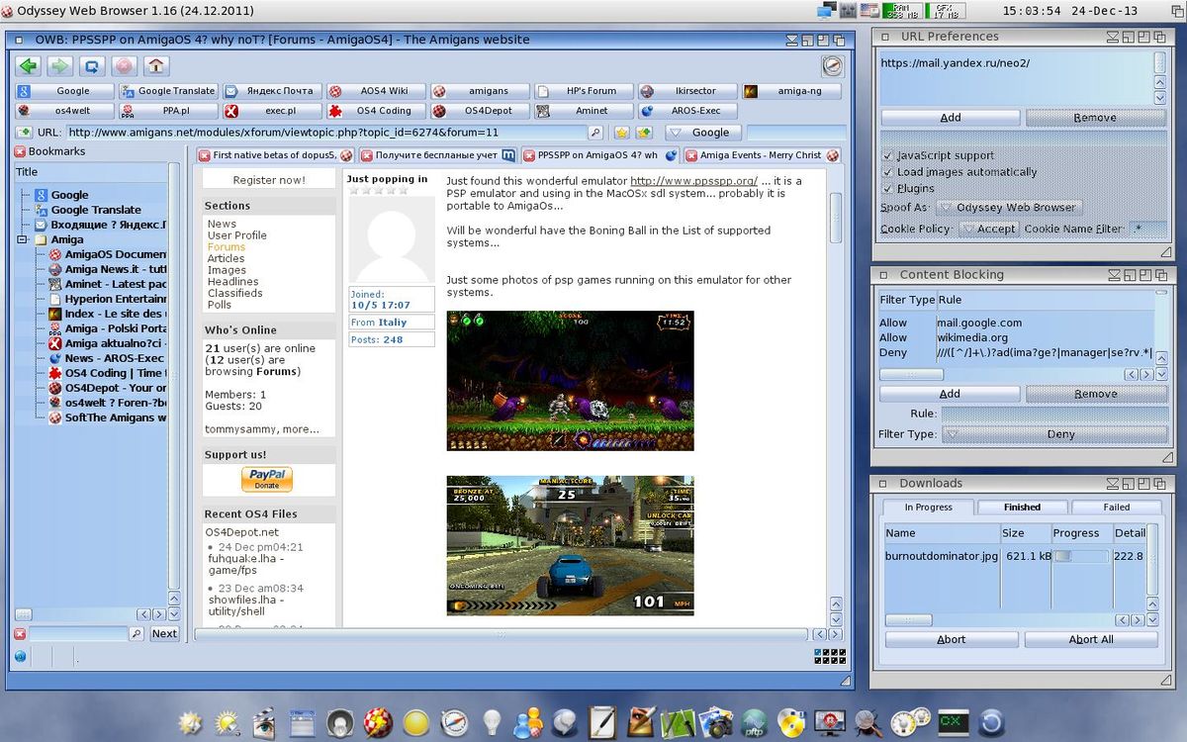Click the burnoutdominator.jpg download progress bar

(x=1080, y=556)
